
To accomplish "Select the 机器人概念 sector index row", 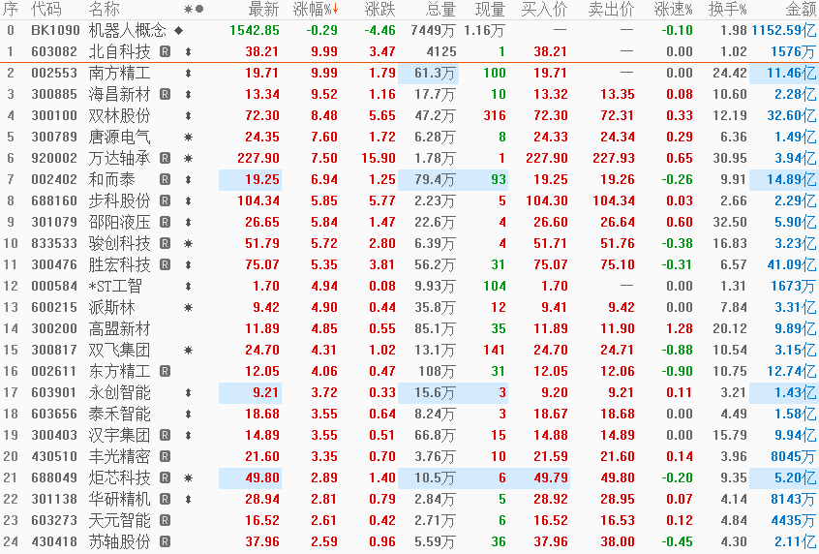I will coord(127,30).
